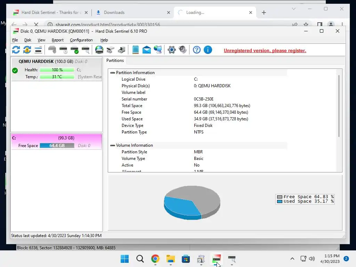
Task: Click the disk with magnifier surface test icon
Action: coord(86,50)
